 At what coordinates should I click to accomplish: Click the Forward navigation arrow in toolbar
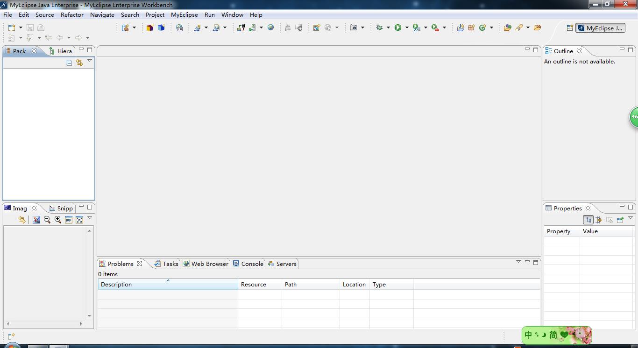pyautogui.click(x=78, y=38)
